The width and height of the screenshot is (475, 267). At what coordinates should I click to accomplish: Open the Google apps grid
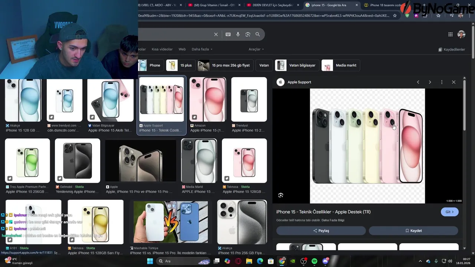tap(451, 34)
